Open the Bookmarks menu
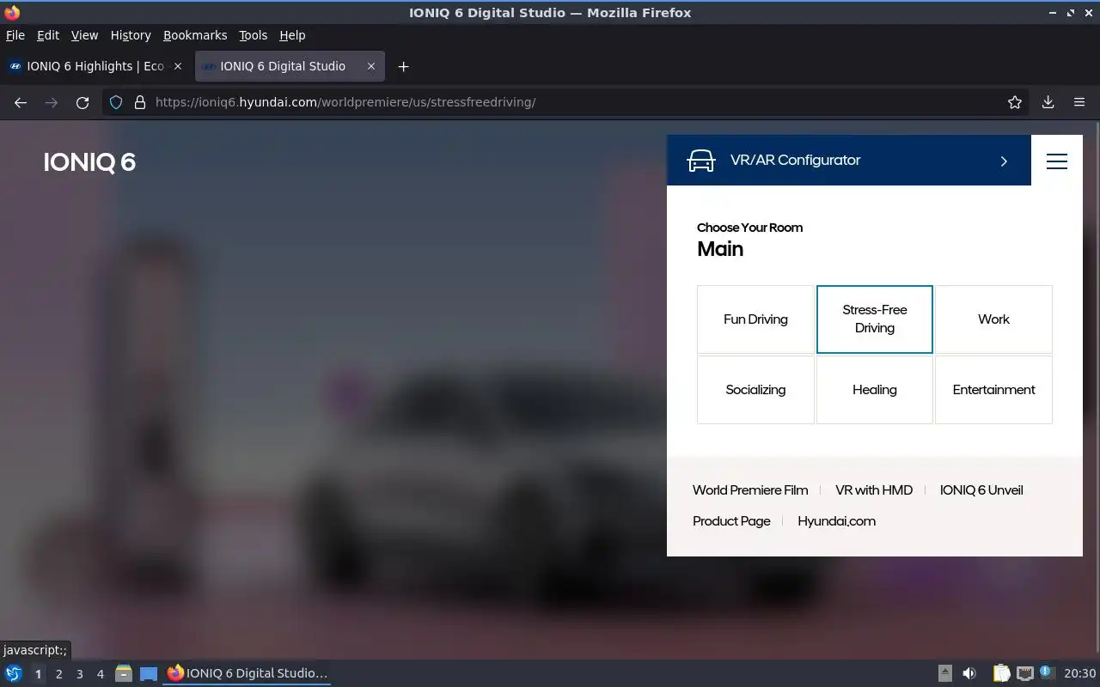Viewport: 1100px width, 687px height. [x=195, y=35]
